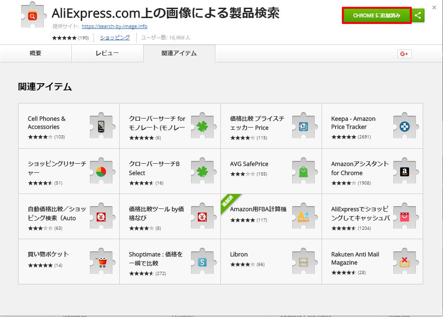Screen dimensions: 443x317
Task: Open the レビュー tab
Action: pyautogui.click(x=107, y=53)
